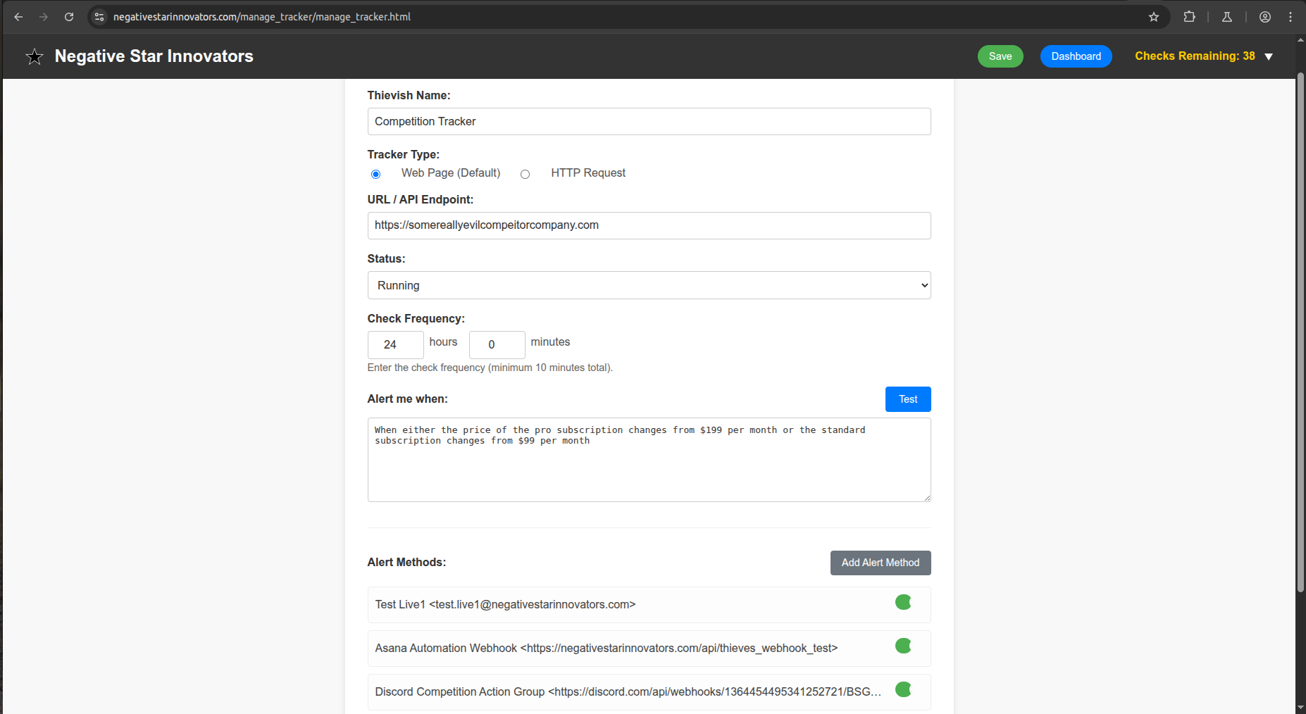Image resolution: width=1306 pixels, height=714 pixels.
Task: Click the star logo icon
Action: [35, 57]
